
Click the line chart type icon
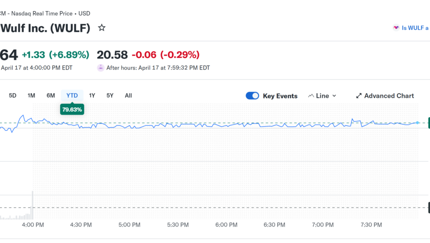pos(311,96)
